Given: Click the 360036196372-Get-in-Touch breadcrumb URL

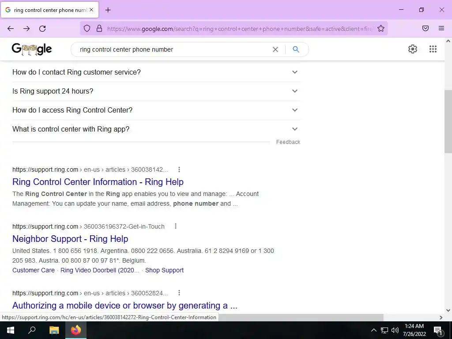Looking at the screenshot, I should tap(88, 226).
